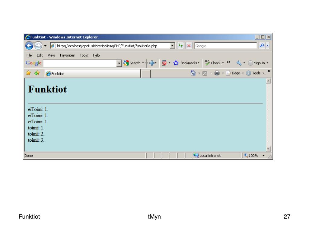Image resolution: width=309 pixels, height=232 pixels.
Task: Click the address bar URL field
Action: (x=110, y=46)
